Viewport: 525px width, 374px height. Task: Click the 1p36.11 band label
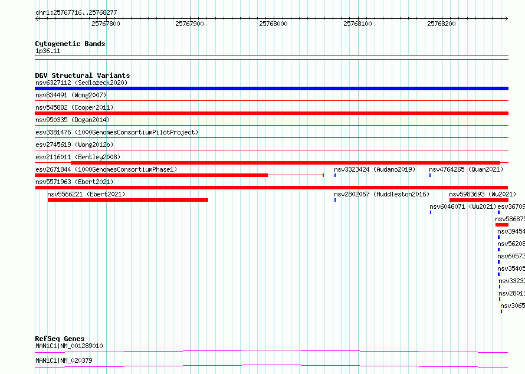pyautogui.click(x=48, y=51)
